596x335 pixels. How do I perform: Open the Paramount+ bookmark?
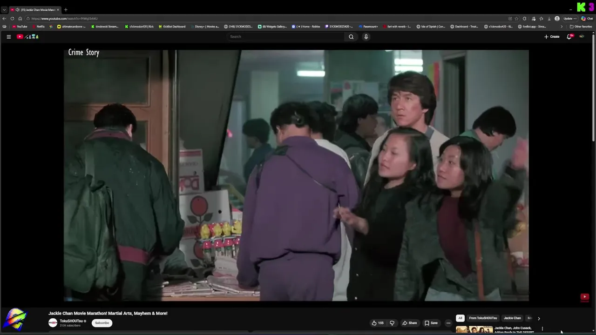[x=368, y=27]
